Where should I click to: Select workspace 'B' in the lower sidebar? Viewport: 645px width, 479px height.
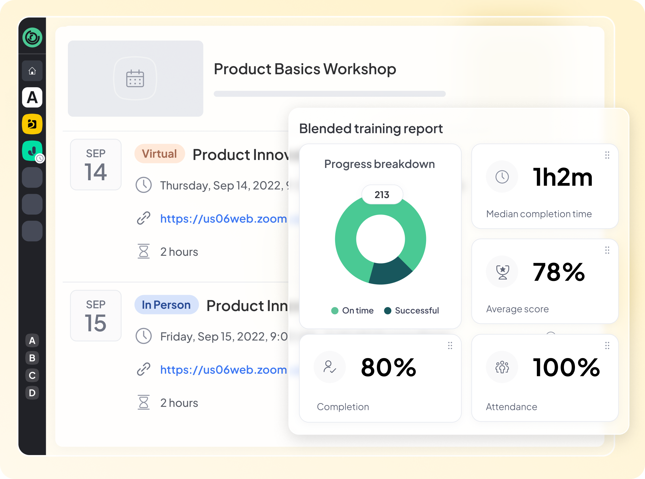coord(32,358)
